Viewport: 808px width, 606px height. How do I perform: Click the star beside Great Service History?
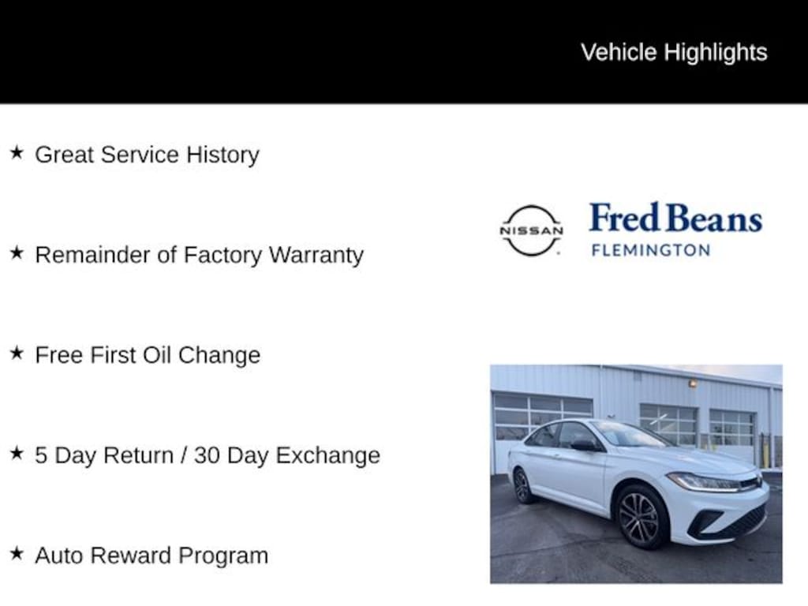click(17, 152)
